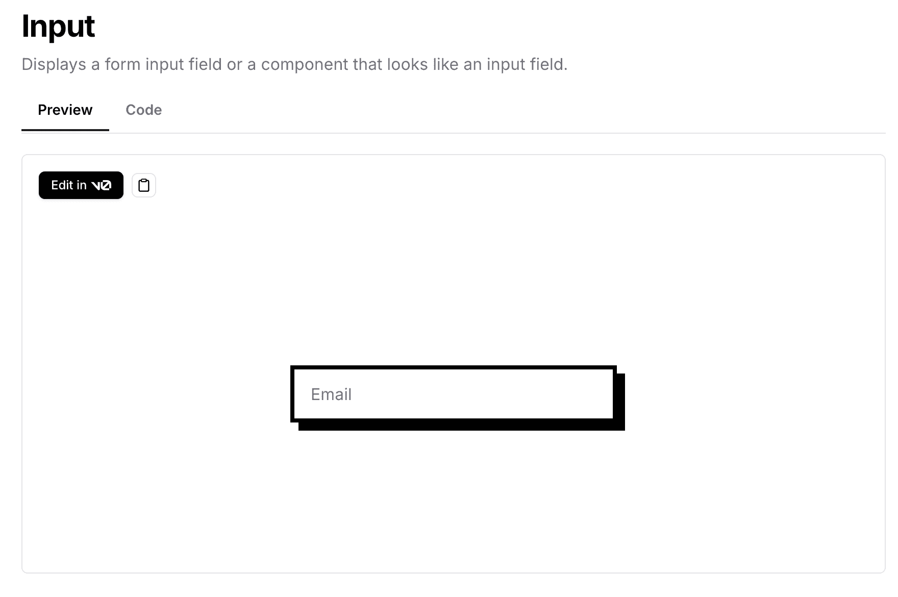The height and width of the screenshot is (597, 898).
Task: Click the clipboard copy icon
Action: (x=144, y=185)
